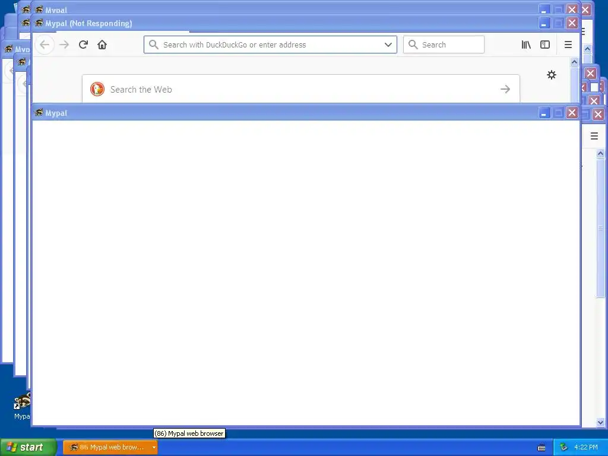Click the 86 Mypal web browser taskbar group
The height and width of the screenshot is (456, 608).
point(110,448)
